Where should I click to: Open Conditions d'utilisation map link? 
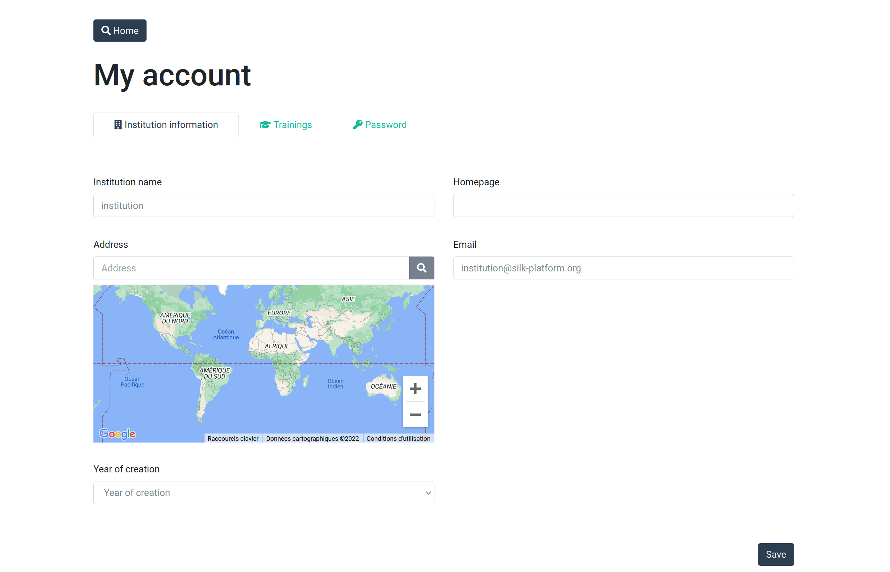(x=398, y=438)
